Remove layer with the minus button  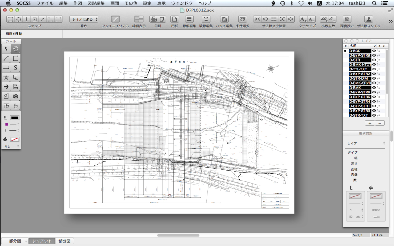coord(380,123)
